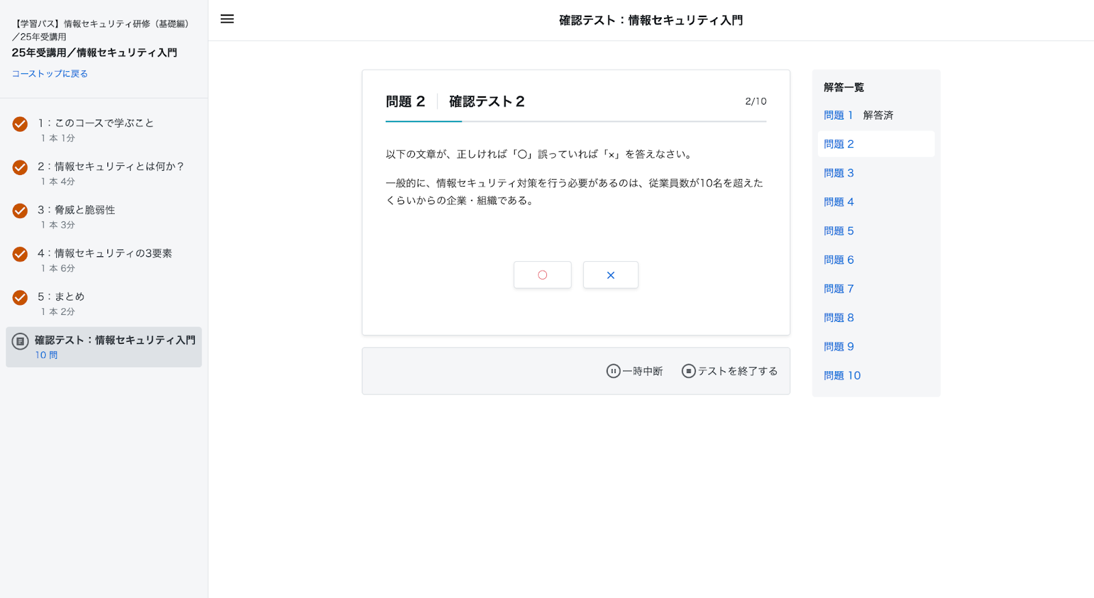Viewport: 1094px width, 598px height.
Task: Jump to 問題 7 in the answer list
Action: pyautogui.click(x=839, y=289)
